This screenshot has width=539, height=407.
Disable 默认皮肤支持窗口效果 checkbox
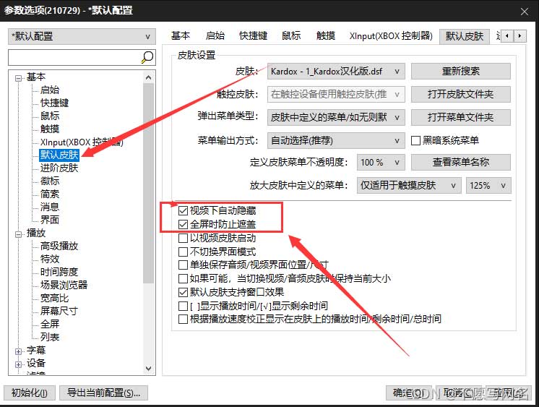(184, 293)
